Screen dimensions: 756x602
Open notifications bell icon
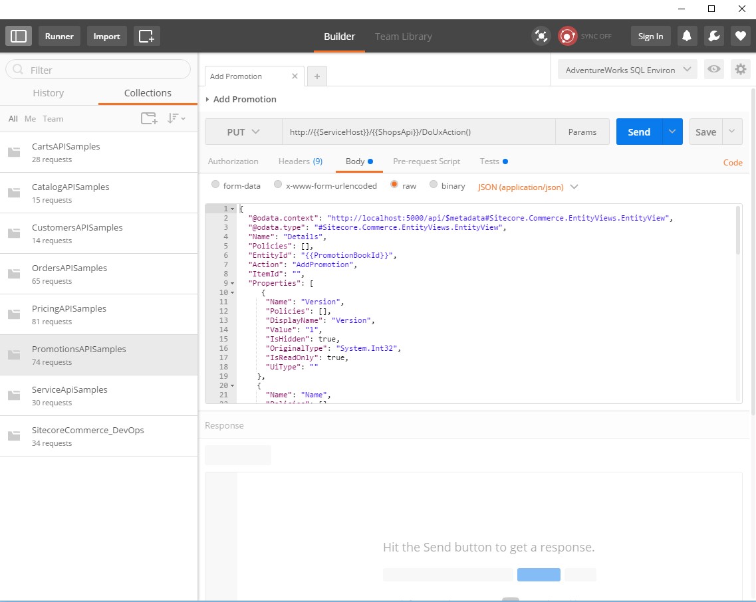tap(687, 36)
